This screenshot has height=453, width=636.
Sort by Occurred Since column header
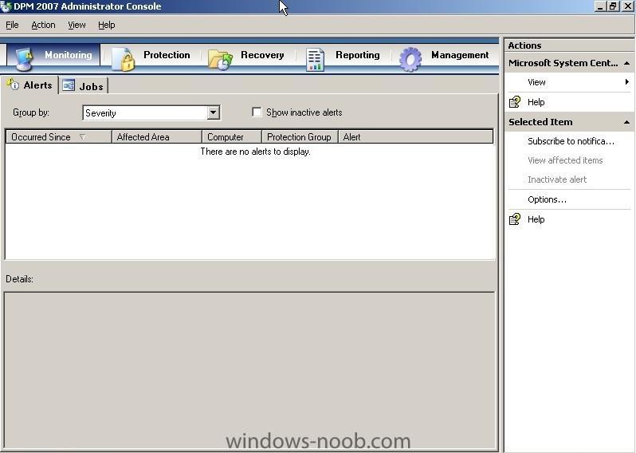58,137
